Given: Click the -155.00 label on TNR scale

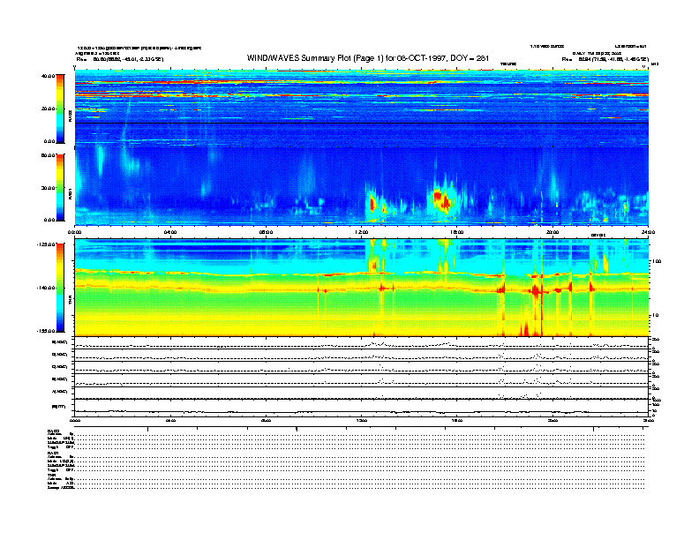Looking at the screenshot, I should (47, 331).
